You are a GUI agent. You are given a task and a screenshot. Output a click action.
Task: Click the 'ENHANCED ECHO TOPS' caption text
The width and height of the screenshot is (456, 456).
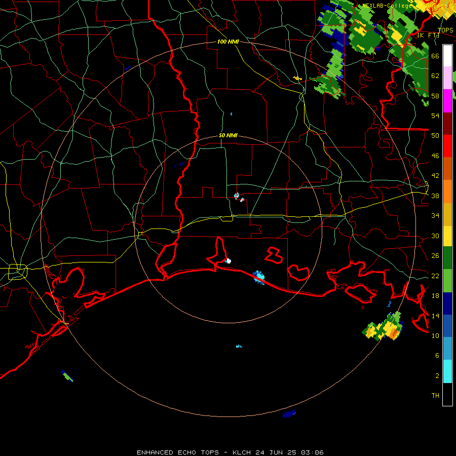click(178, 452)
